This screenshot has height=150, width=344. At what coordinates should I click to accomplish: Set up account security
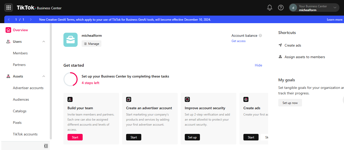(192, 137)
